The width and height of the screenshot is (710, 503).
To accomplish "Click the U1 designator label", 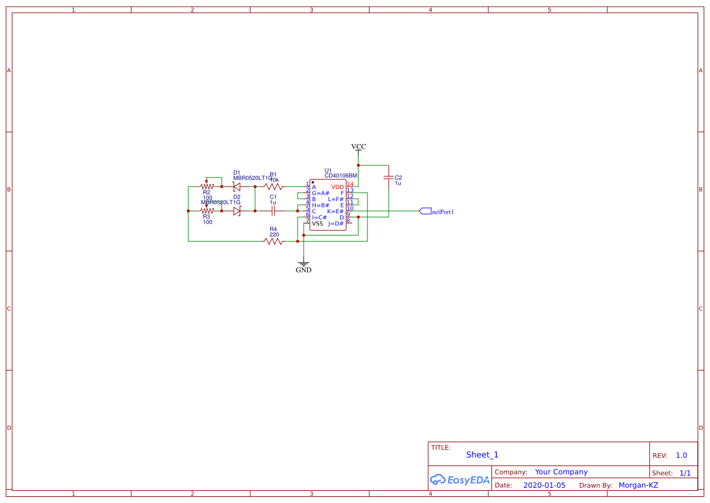I will [x=328, y=171].
